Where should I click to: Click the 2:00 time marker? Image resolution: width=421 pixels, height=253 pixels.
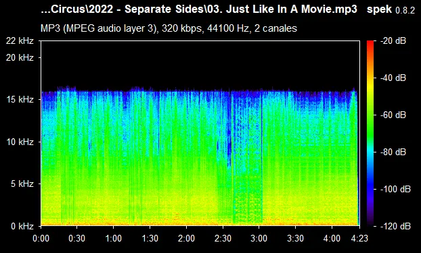[x=186, y=238]
